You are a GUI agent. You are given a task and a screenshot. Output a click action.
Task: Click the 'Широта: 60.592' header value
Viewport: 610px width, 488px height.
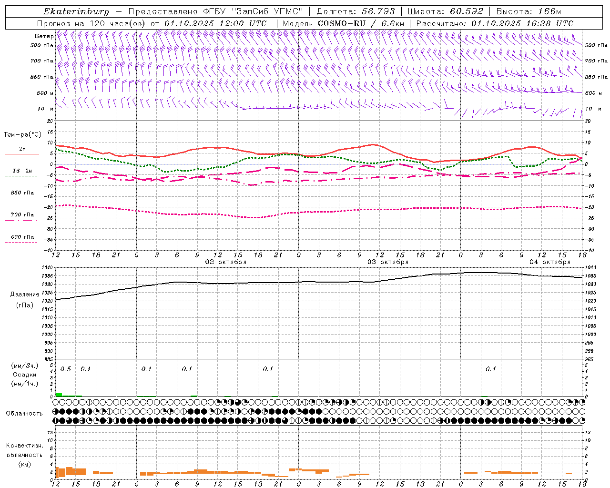tap(446, 11)
